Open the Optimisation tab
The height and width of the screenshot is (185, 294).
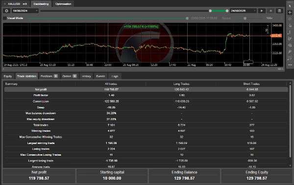(x=63, y=4)
